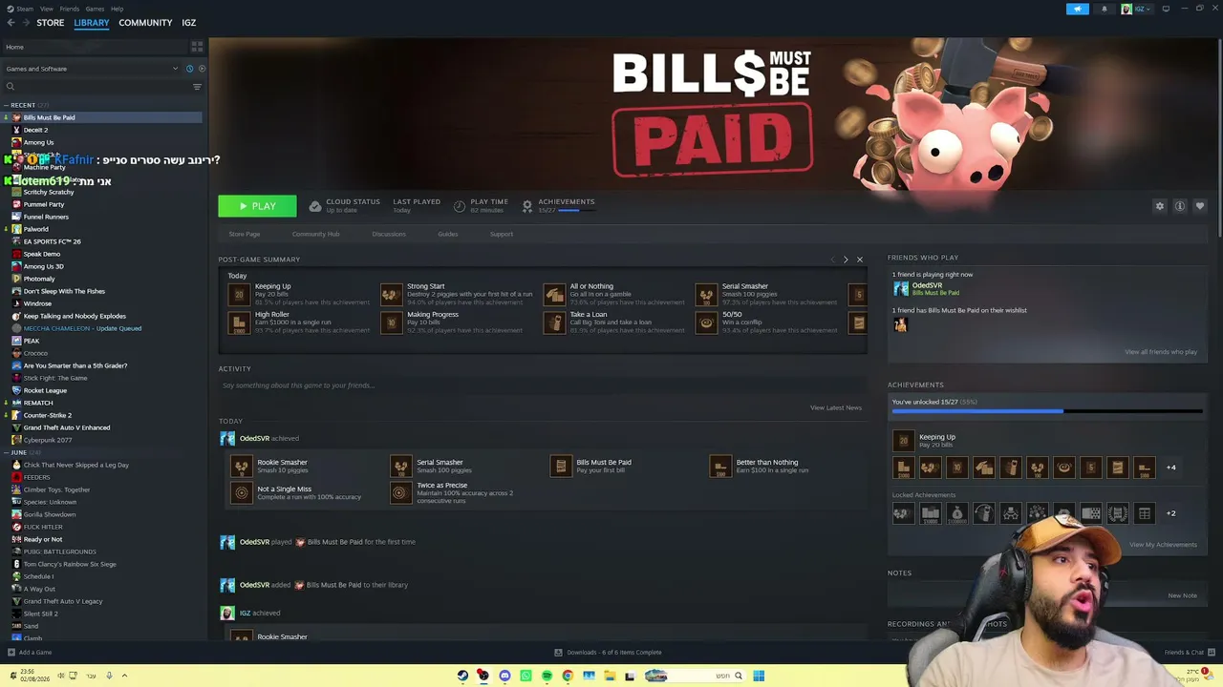Viewport: 1223px width, 687px height.
Task: Open the Community Hub link
Action: [x=315, y=234]
